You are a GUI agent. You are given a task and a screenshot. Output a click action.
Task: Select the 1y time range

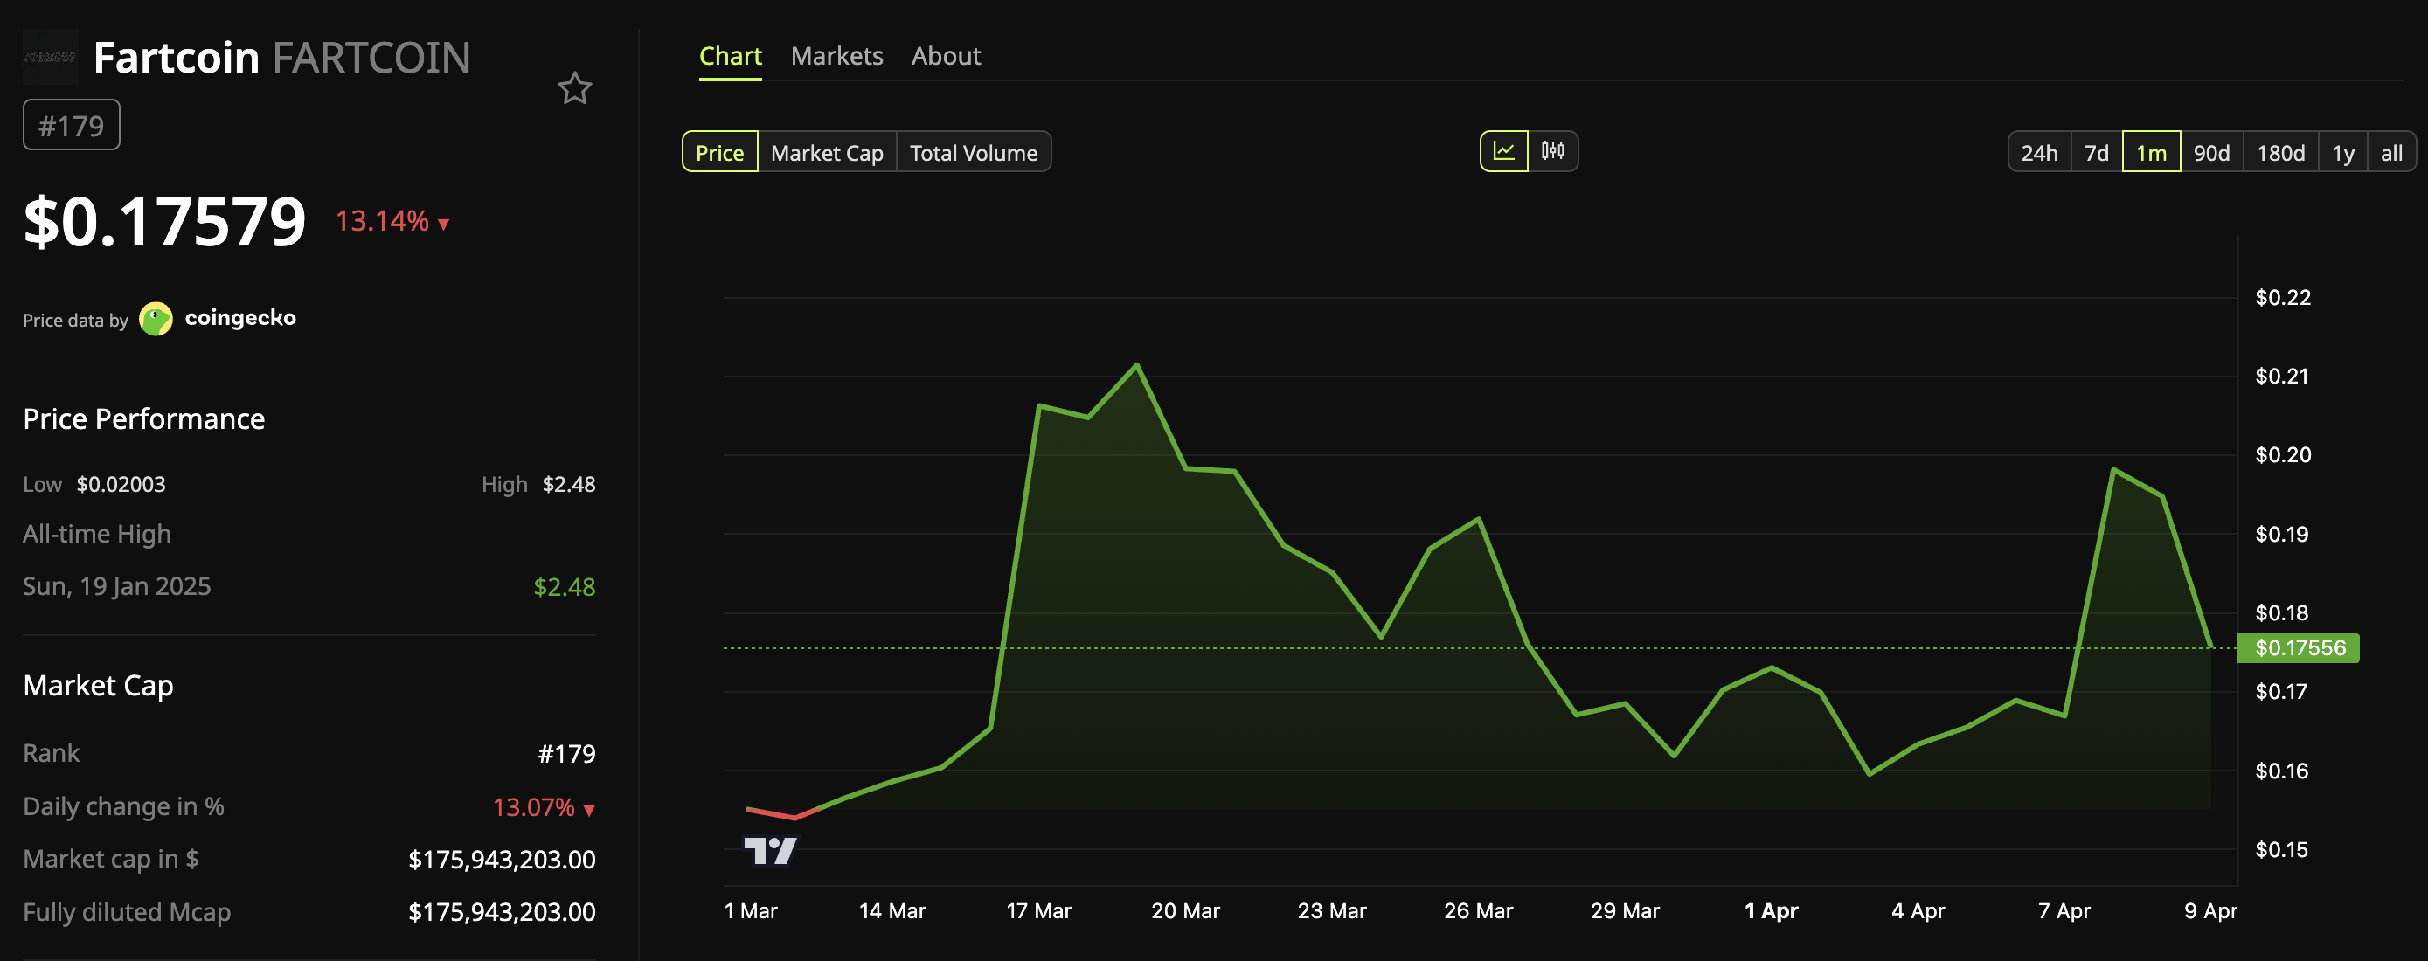point(2341,151)
